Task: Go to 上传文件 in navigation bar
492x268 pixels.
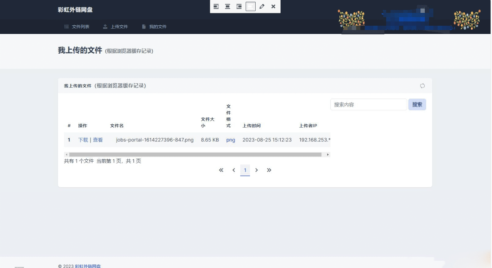Action: pos(115,27)
